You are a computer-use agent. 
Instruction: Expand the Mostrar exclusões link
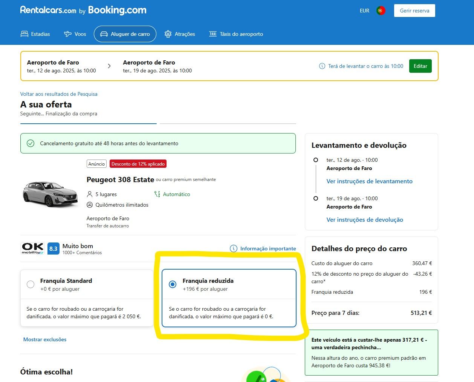(x=45, y=339)
